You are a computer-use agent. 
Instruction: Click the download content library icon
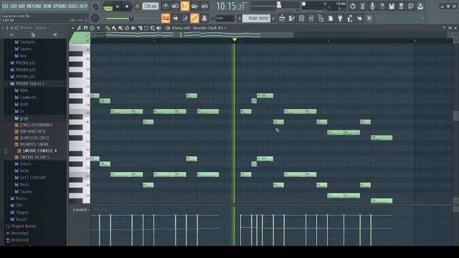click(420, 6)
